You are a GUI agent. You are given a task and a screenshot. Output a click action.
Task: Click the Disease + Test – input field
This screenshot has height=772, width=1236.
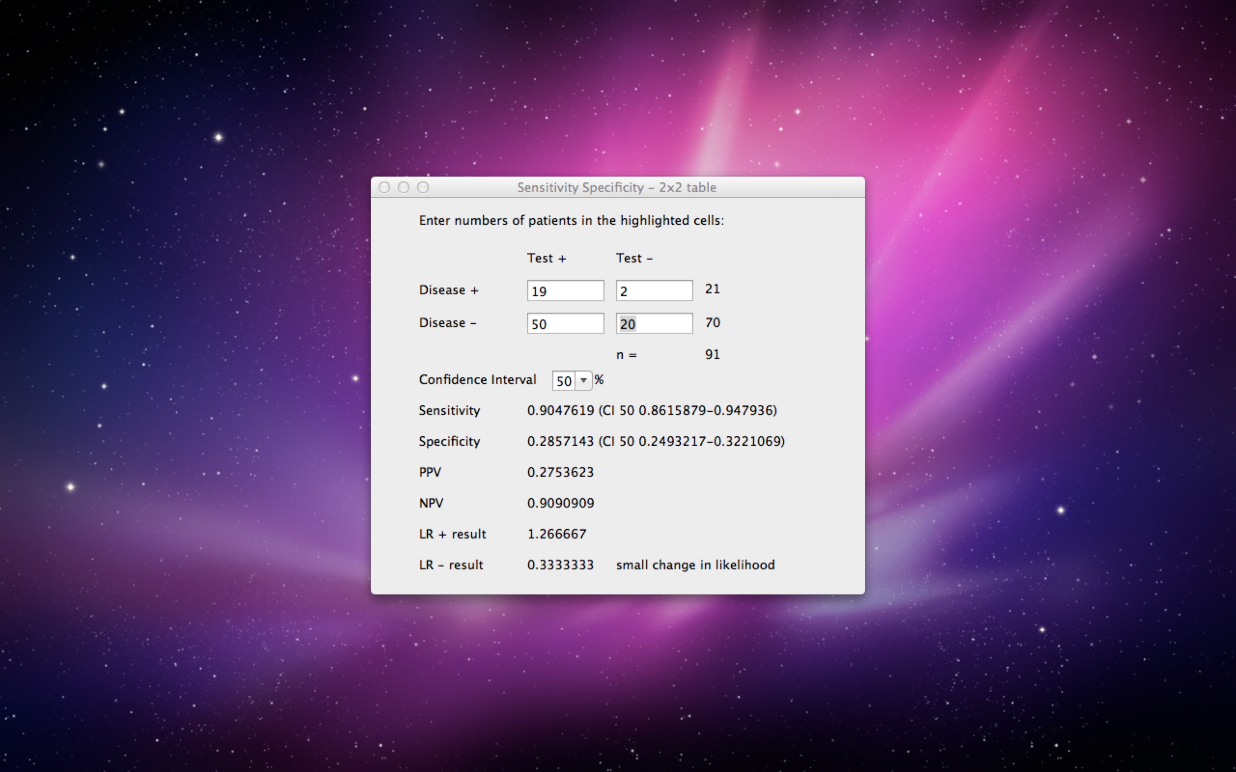654,290
